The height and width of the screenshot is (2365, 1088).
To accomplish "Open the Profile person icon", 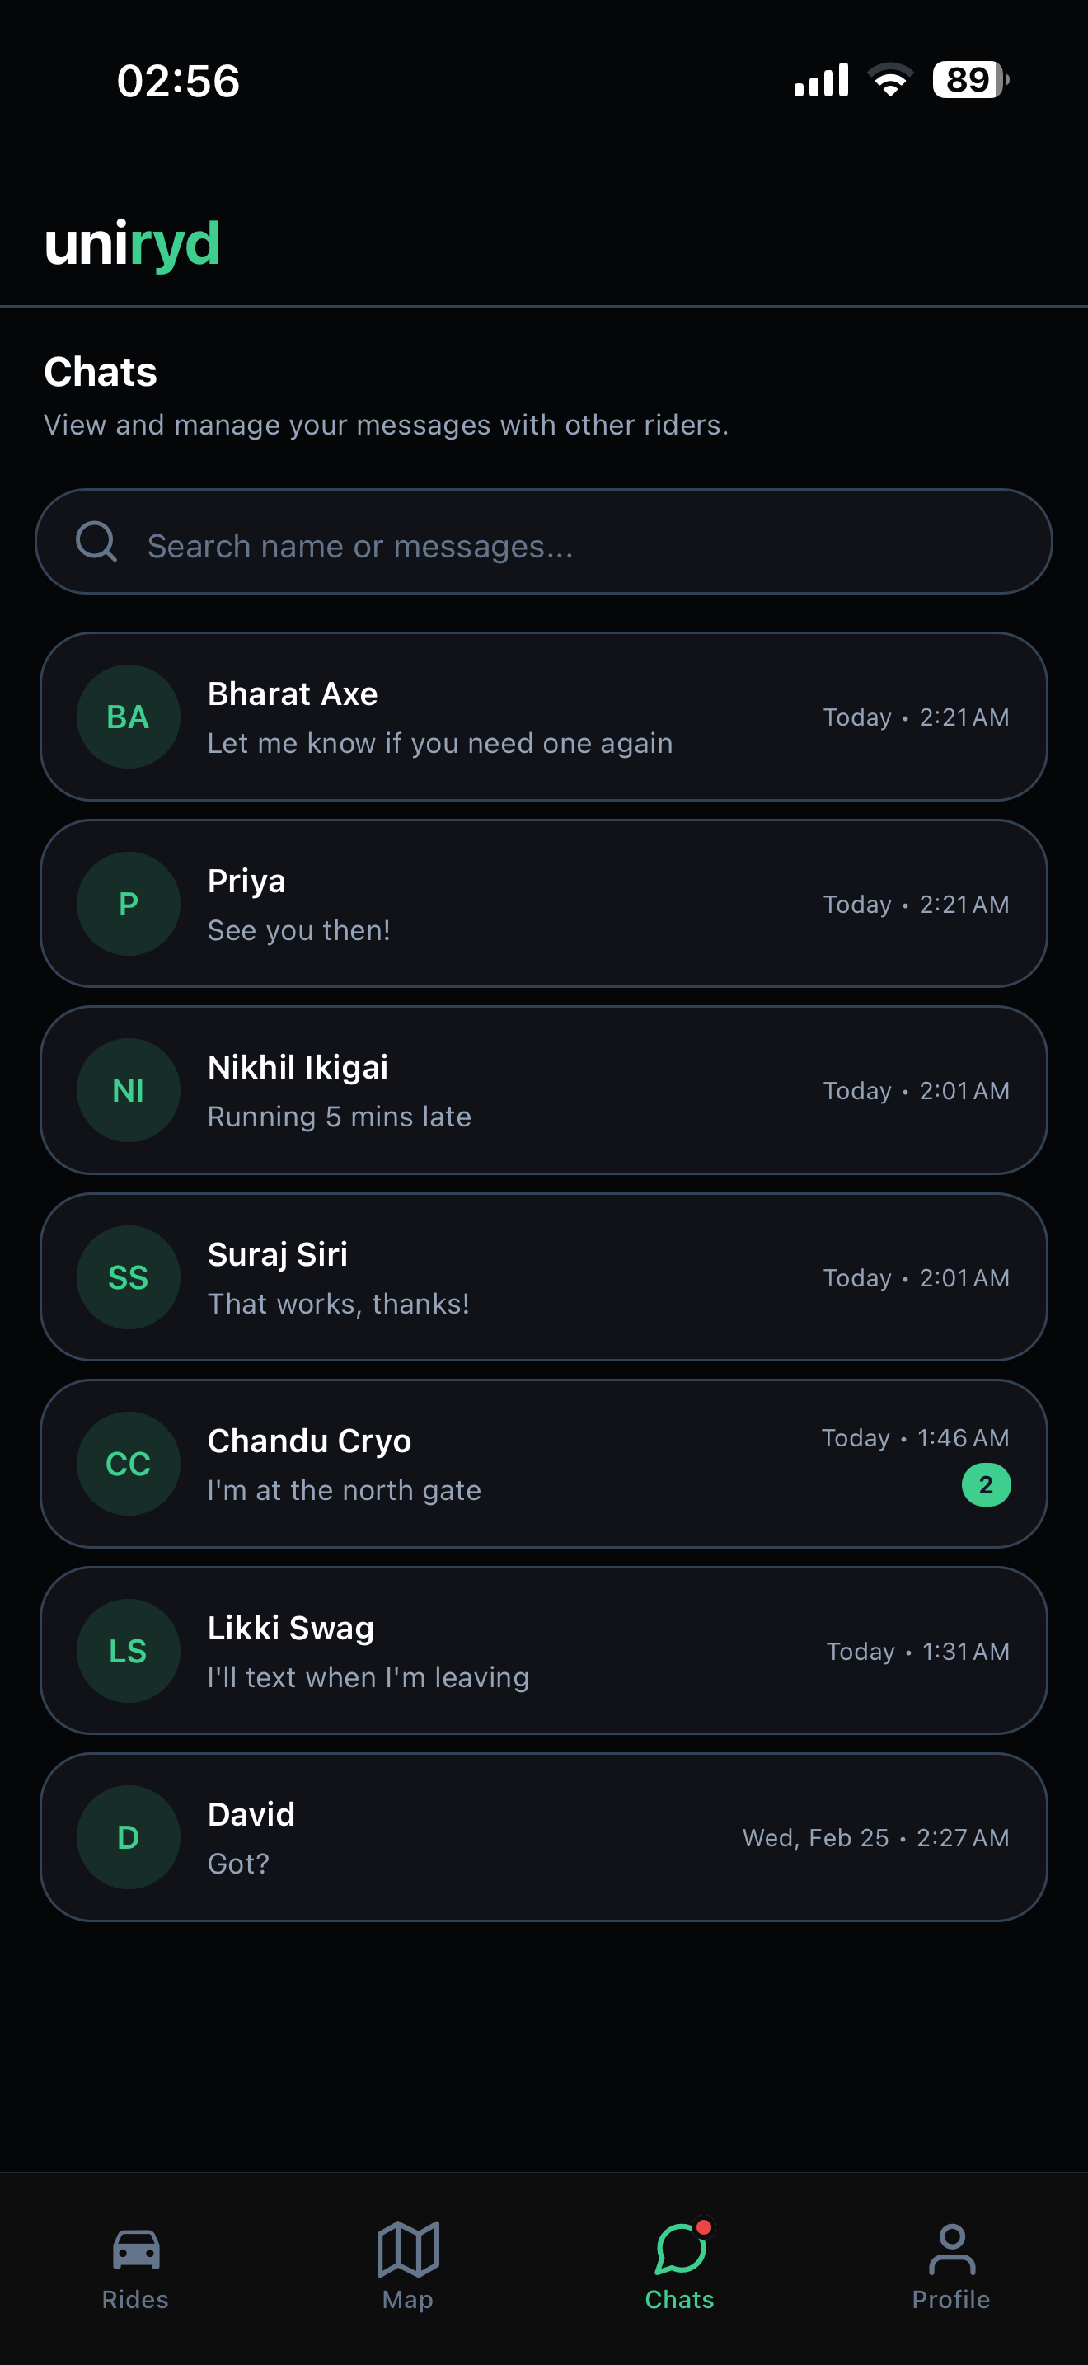I will pyautogui.click(x=951, y=2250).
